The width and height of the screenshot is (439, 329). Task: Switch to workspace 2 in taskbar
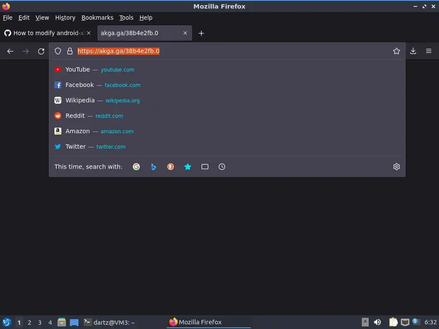point(30,323)
